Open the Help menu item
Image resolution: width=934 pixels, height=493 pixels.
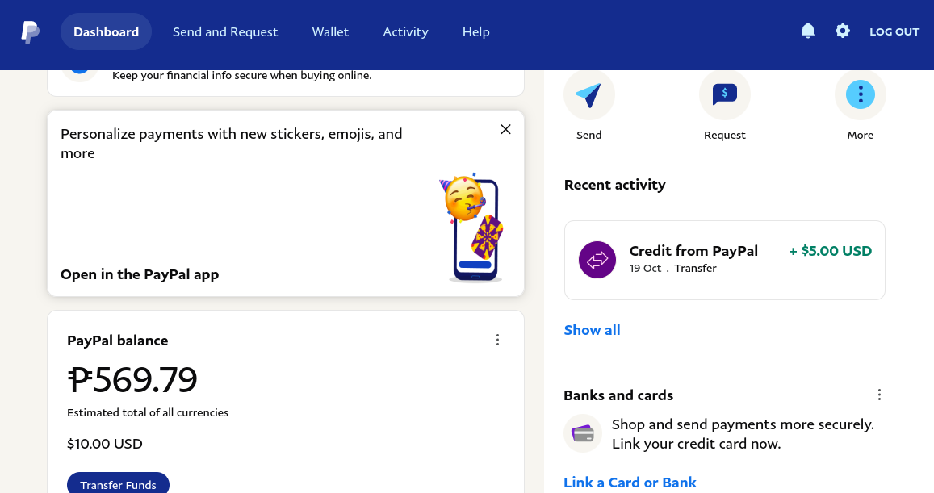tap(476, 31)
